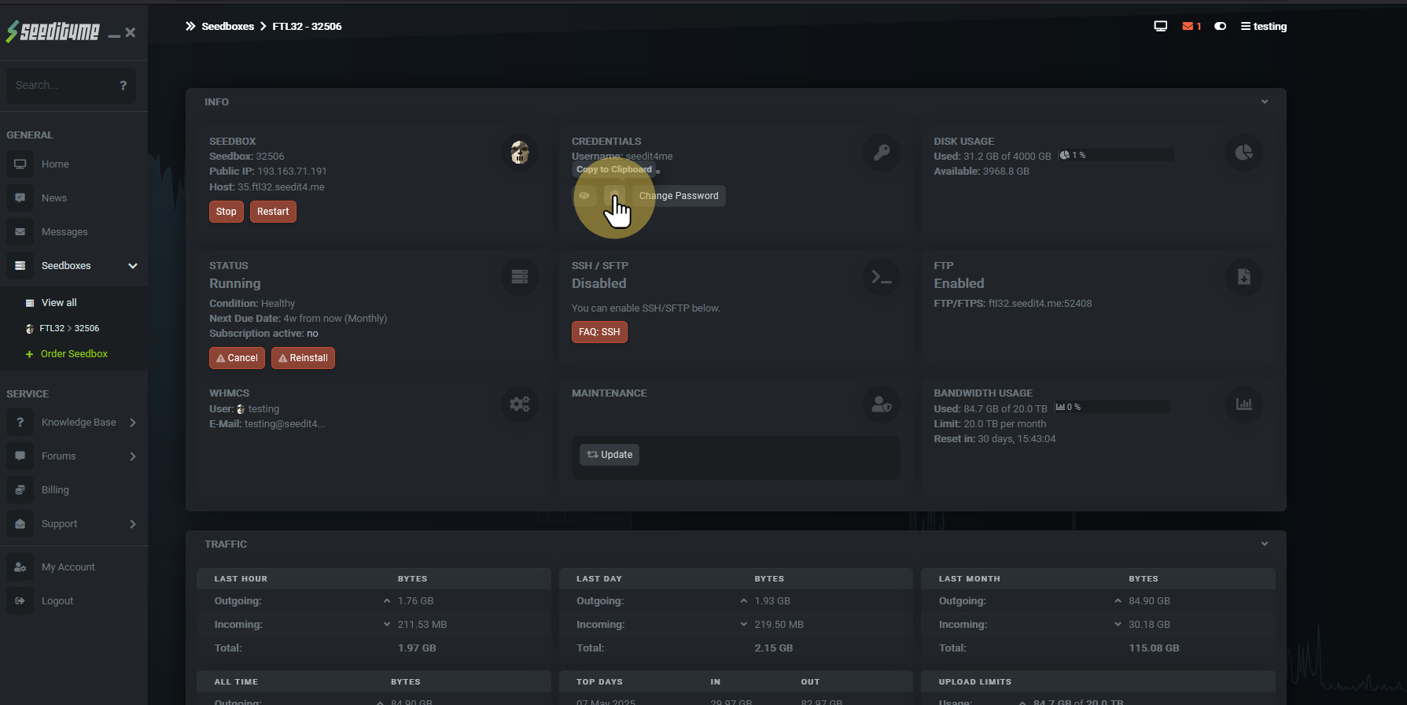Click the FTP file download icon
The height and width of the screenshot is (705, 1407).
click(1243, 277)
